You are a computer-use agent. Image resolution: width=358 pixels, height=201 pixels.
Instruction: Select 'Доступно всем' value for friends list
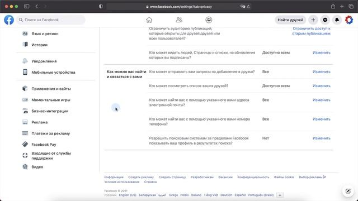click(276, 85)
